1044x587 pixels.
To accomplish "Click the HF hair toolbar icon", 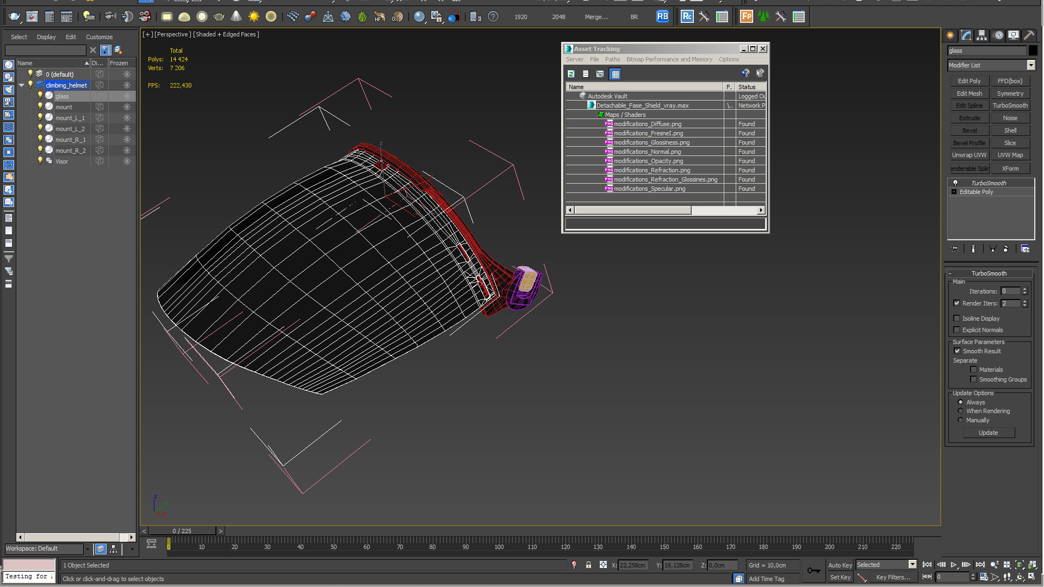I will (380, 17).
